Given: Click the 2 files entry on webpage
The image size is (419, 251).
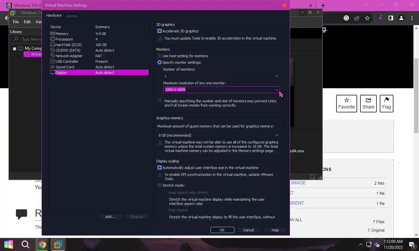Looking at the screenshot, I should [x=379, y=183].
